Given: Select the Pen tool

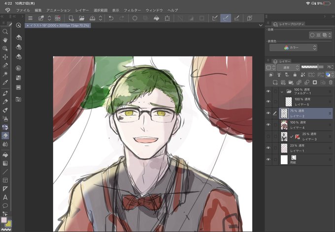Looking at the screenshot, I should [x=5, y=93].
